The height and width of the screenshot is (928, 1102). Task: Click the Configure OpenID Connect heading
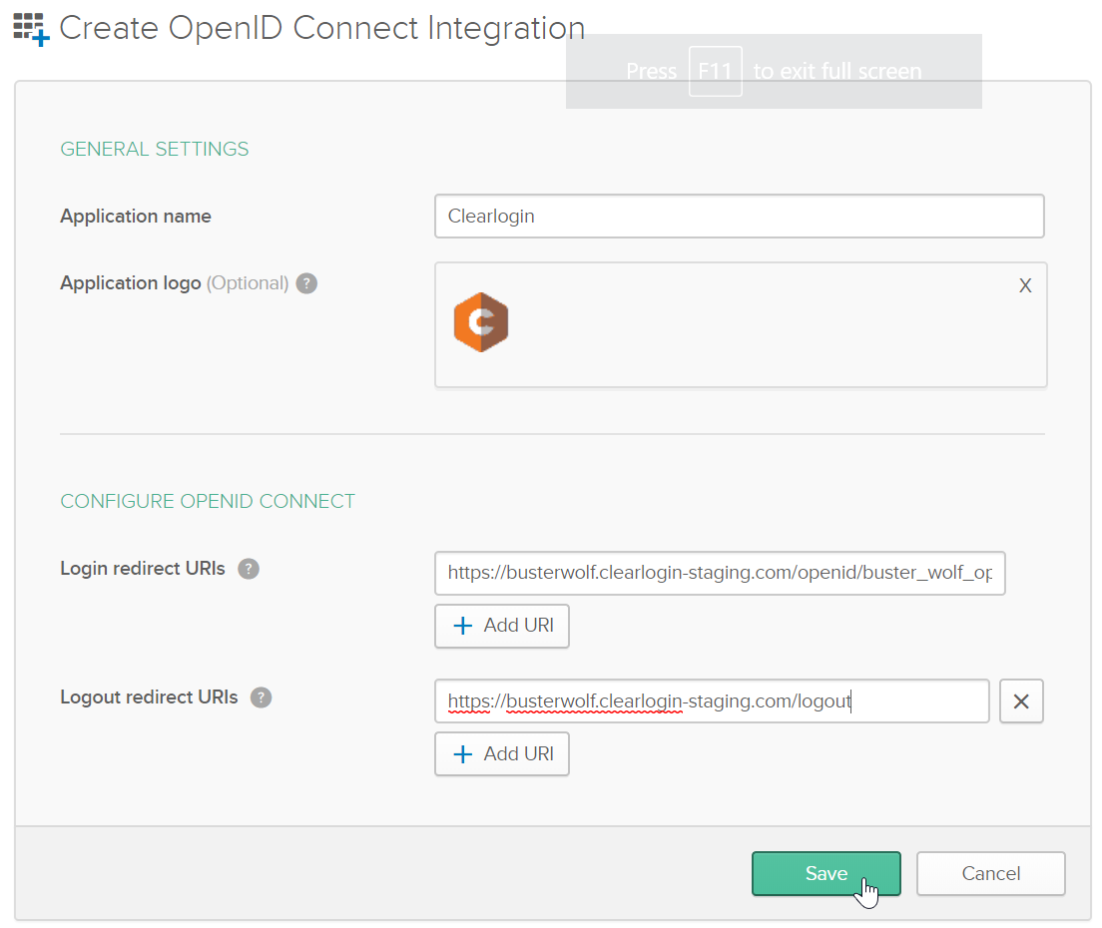coord(208,501)
